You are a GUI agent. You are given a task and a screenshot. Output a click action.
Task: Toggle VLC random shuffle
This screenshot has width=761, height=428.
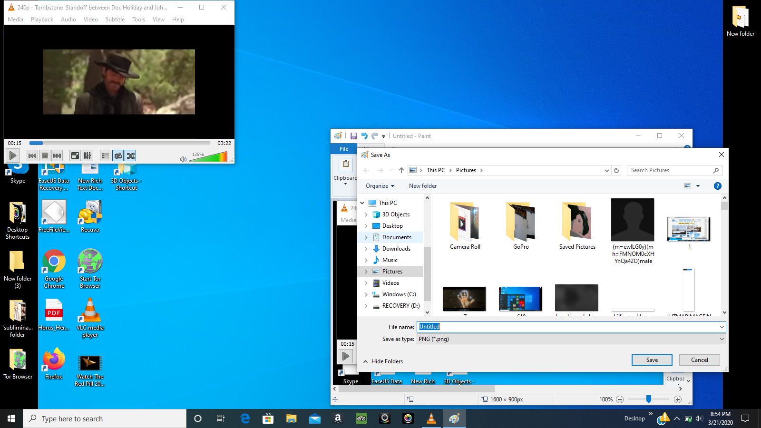[x=131, y=156]
